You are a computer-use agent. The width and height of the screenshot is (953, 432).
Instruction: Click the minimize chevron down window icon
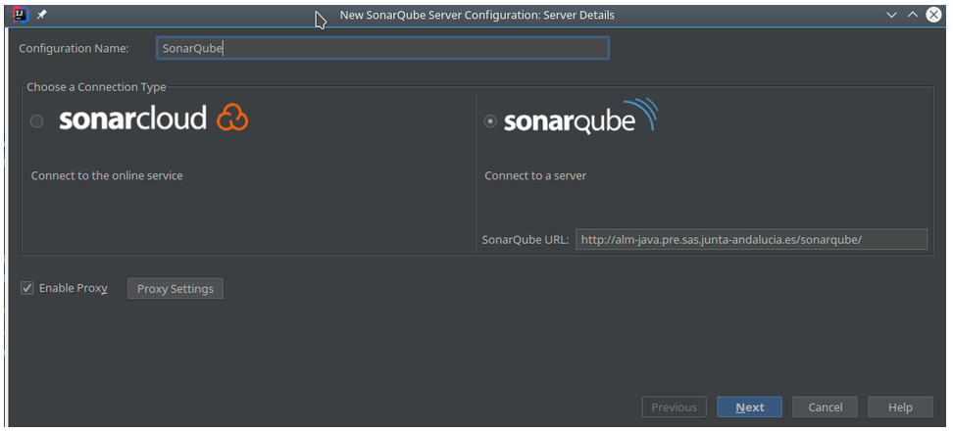coord(891,16)
